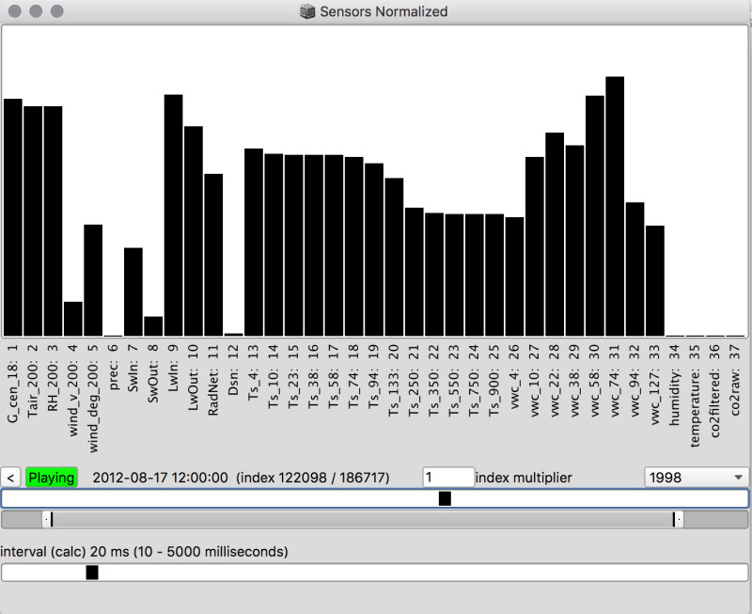Click the gray range scrollbar track
This screenshot has width=752, height=614.
pyautogui.click(x=376, y=518)
